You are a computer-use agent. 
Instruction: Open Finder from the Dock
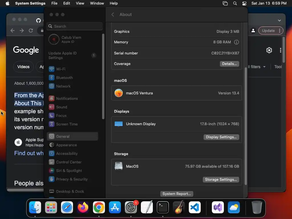click(35, 207)
